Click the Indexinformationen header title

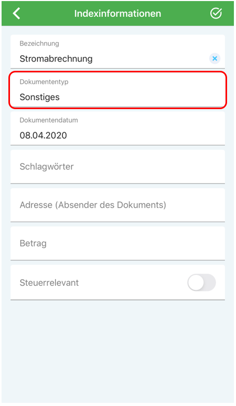tap(118, 14)
